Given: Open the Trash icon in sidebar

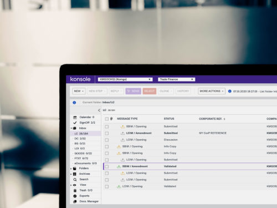Looking at the screenshot, I should coord(75,190).
